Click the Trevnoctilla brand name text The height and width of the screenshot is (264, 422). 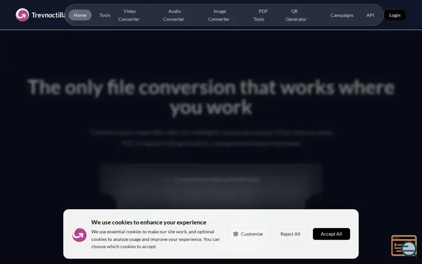tap(48, 15)
